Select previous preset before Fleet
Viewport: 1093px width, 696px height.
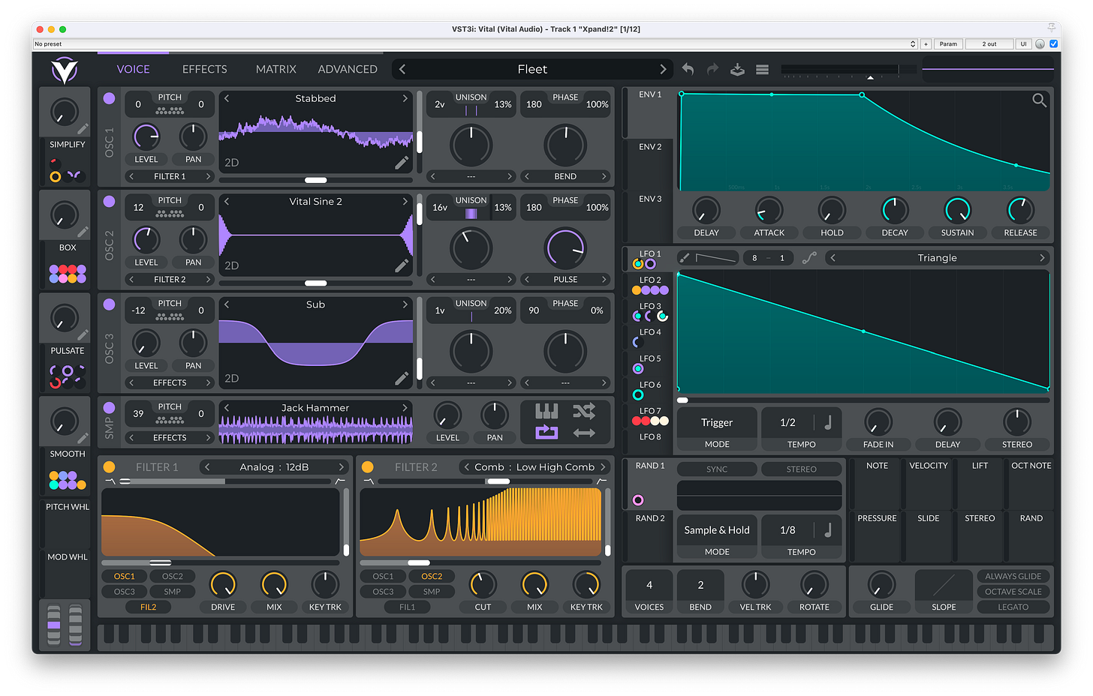pyautogui.click(x=402, y=69)
